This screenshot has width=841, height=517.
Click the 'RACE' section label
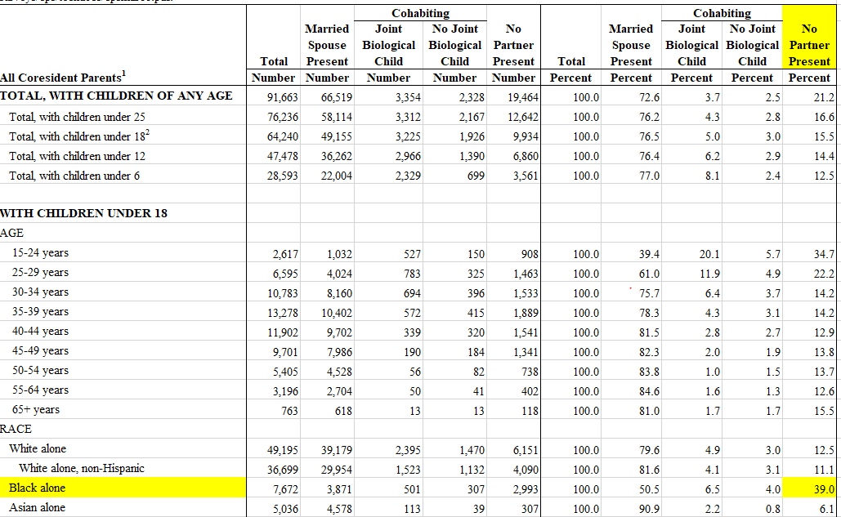click(x=16, y=429)
